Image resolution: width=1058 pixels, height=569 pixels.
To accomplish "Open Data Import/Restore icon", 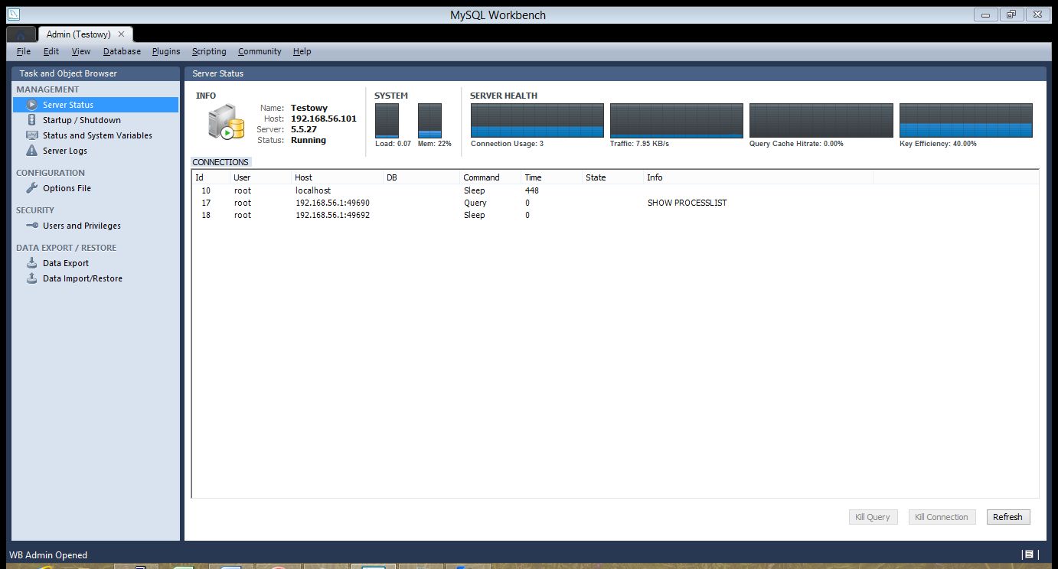I will (x=31, y=278).
